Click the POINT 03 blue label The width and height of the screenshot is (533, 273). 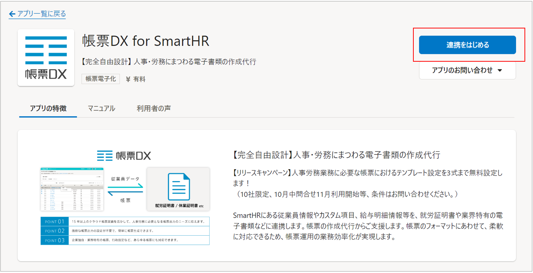click(x=55, y=240)
